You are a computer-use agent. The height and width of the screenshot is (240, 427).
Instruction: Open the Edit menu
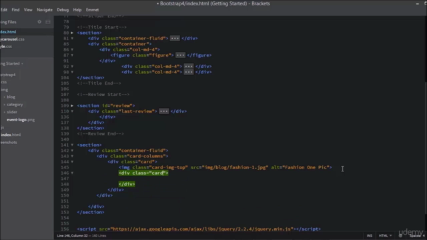tap(4, 10)
